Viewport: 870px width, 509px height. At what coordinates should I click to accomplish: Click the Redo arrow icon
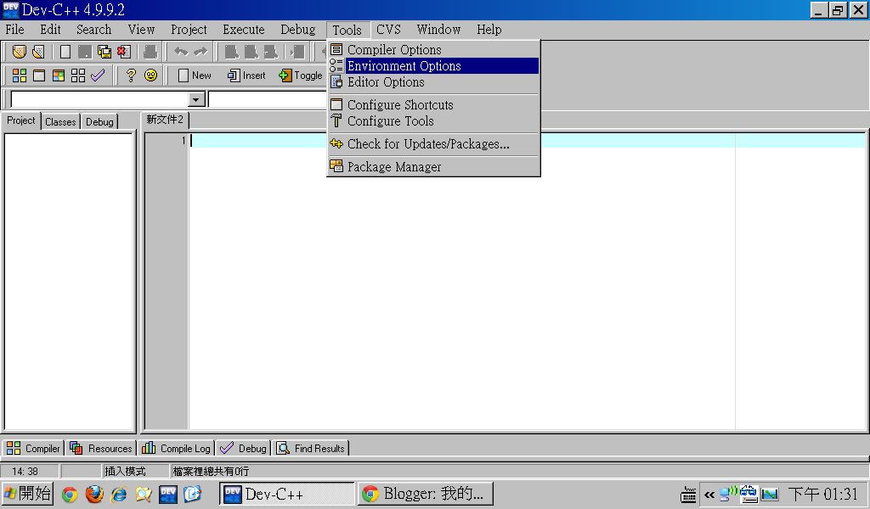201,52
